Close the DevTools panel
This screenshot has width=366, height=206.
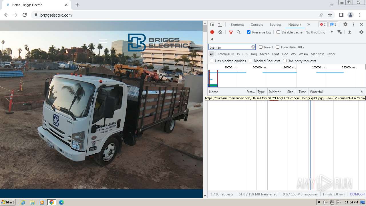[361, 25]
